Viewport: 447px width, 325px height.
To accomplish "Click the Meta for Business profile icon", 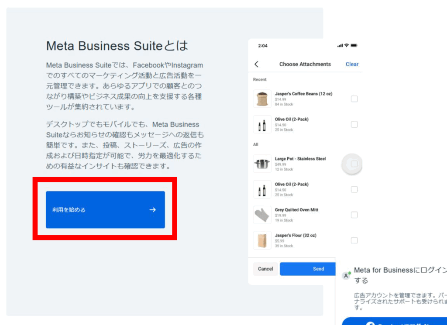I will click(x=346, y=275).
